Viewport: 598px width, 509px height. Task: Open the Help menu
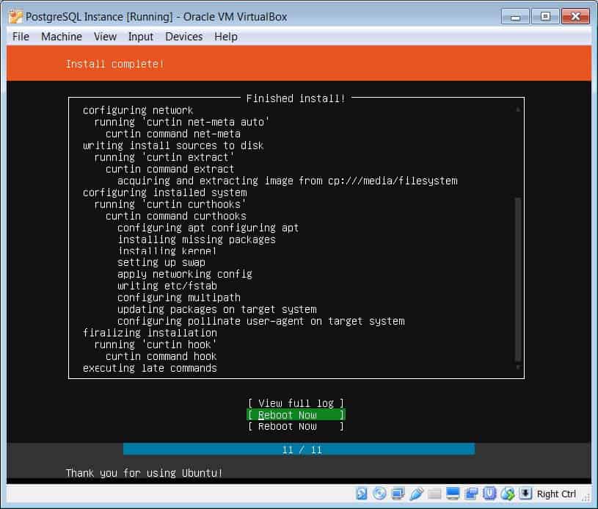pos(226,37)
